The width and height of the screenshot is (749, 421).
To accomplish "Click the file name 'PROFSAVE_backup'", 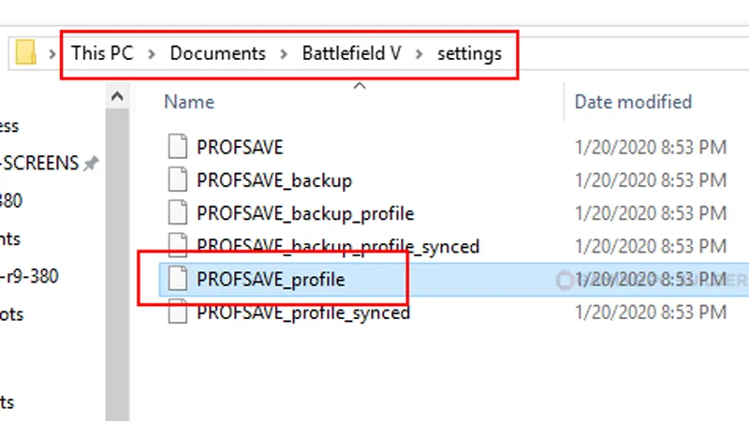I will point(274,181).
